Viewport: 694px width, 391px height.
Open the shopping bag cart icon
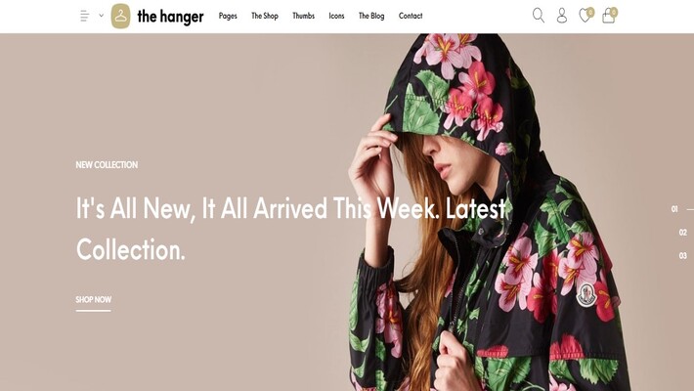tap(608, 17)
